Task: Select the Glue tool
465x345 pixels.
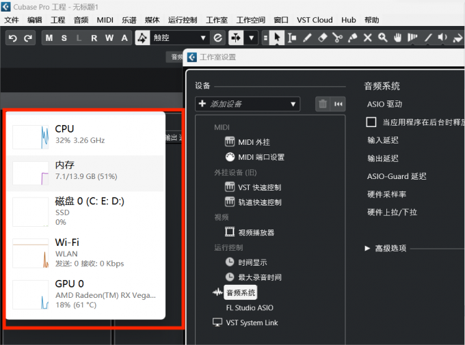Action: (x=353, y=38)
